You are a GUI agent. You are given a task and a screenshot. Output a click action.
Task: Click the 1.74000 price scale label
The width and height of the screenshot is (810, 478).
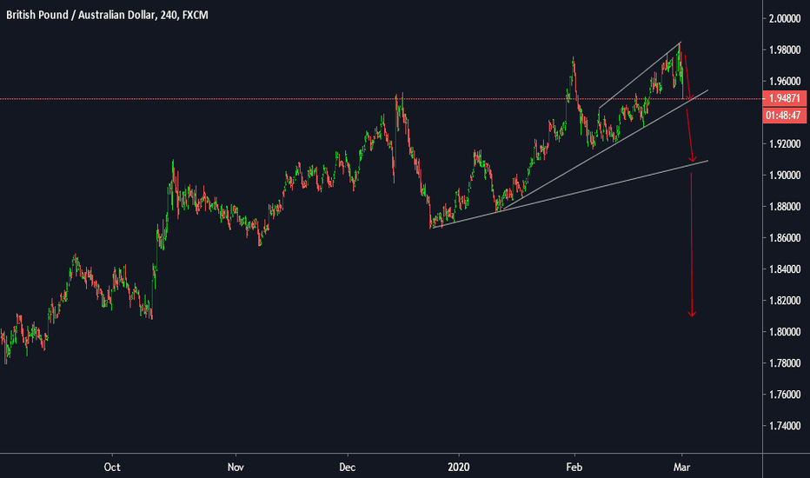785,426
